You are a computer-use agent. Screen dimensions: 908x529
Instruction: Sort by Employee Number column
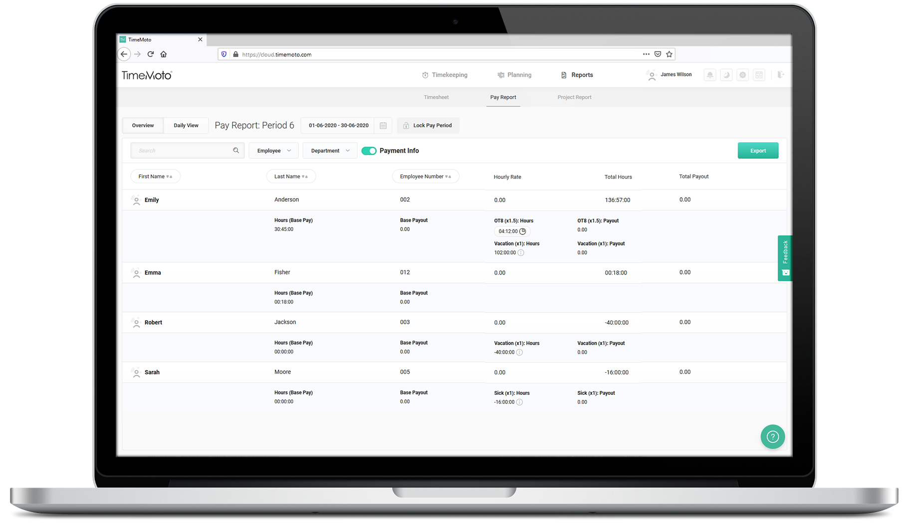[x=426, y=176]
